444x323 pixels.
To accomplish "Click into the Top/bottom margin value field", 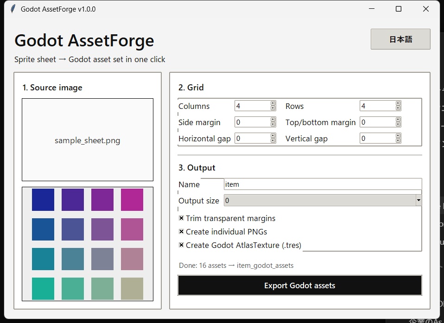I will click(x=378, y=122).
